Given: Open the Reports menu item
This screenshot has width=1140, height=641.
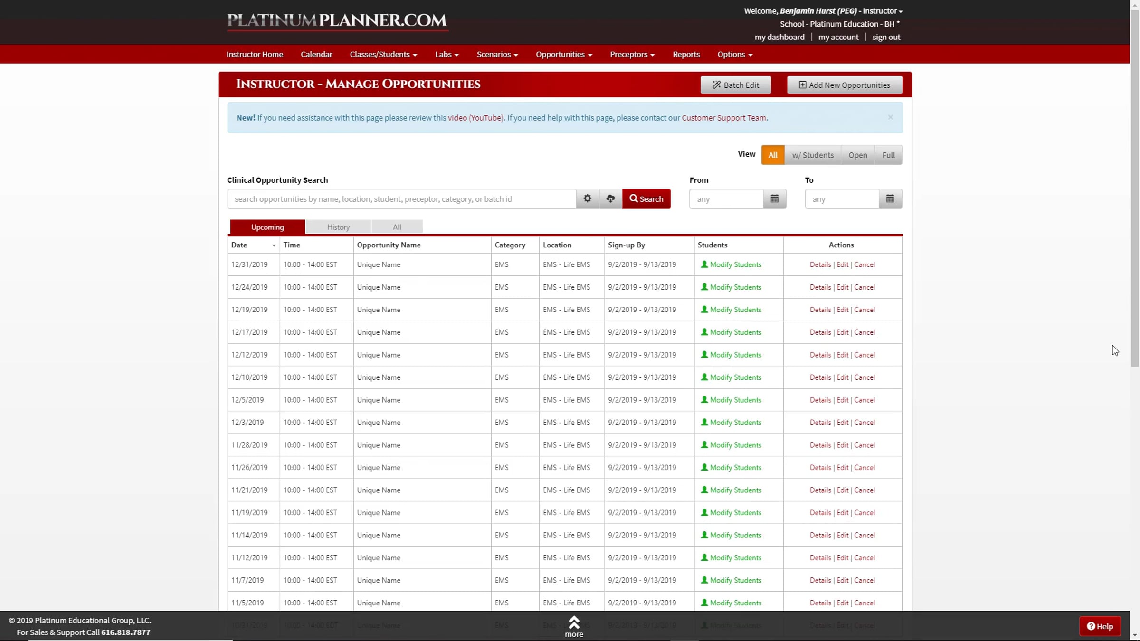Looking at the screenshot, I should point(686,54).
